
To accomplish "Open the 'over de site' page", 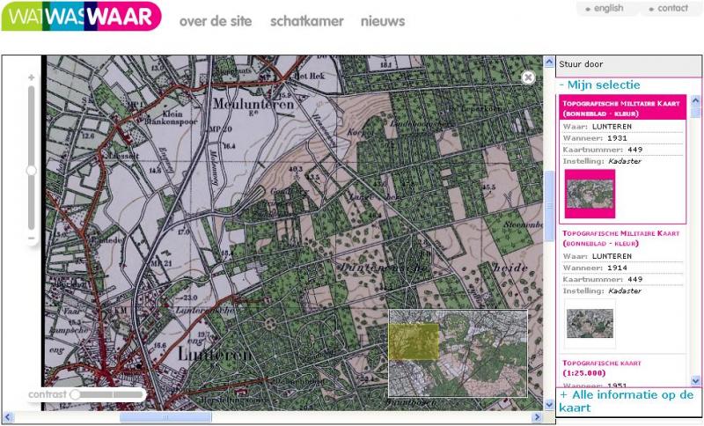I will pos(216,21).
